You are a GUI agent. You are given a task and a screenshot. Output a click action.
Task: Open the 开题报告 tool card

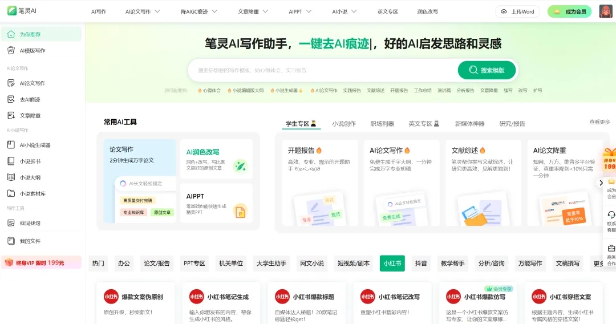(x=319, y=183)
